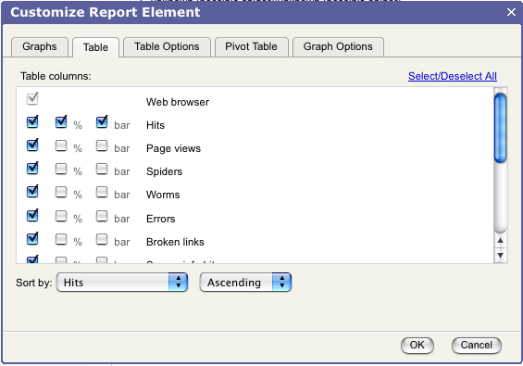Enable the Broken links bar checkbox

(x=102, y=239)
